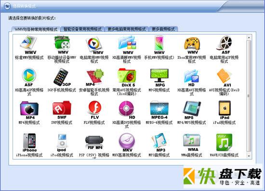The image size is (265, 191).
Task: Click the vertical scrollbar thumb of format list
Action: [249, 96]
